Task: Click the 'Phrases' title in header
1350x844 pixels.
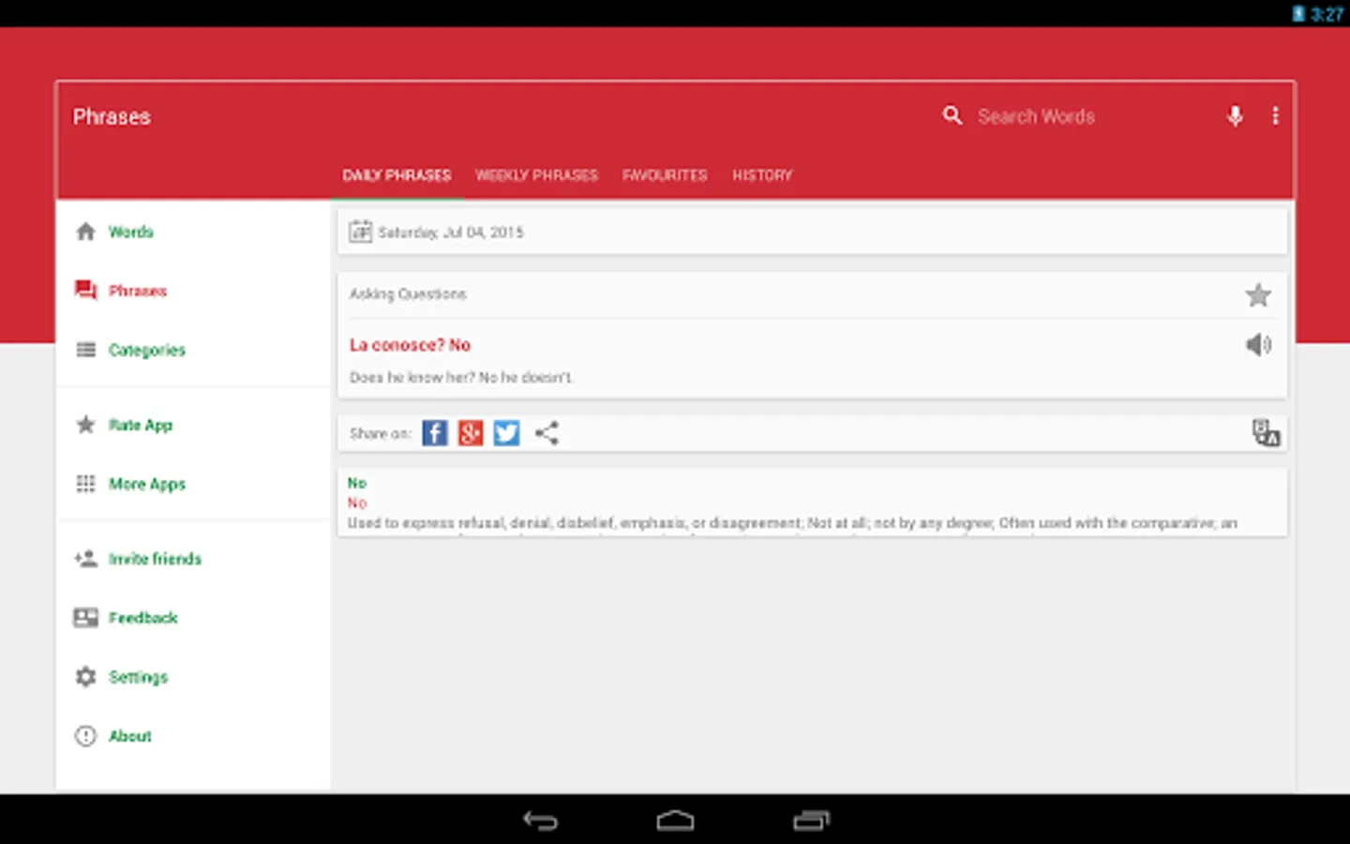Action: tap(112, 116)
